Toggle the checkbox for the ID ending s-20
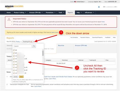 coord(14,59)
